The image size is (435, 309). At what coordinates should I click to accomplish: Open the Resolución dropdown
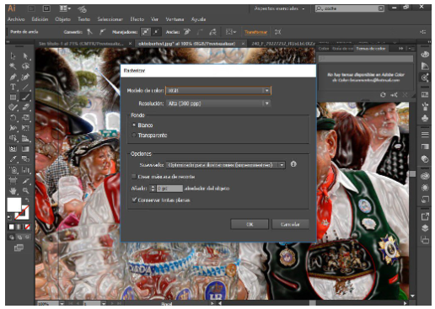point(218,104)
